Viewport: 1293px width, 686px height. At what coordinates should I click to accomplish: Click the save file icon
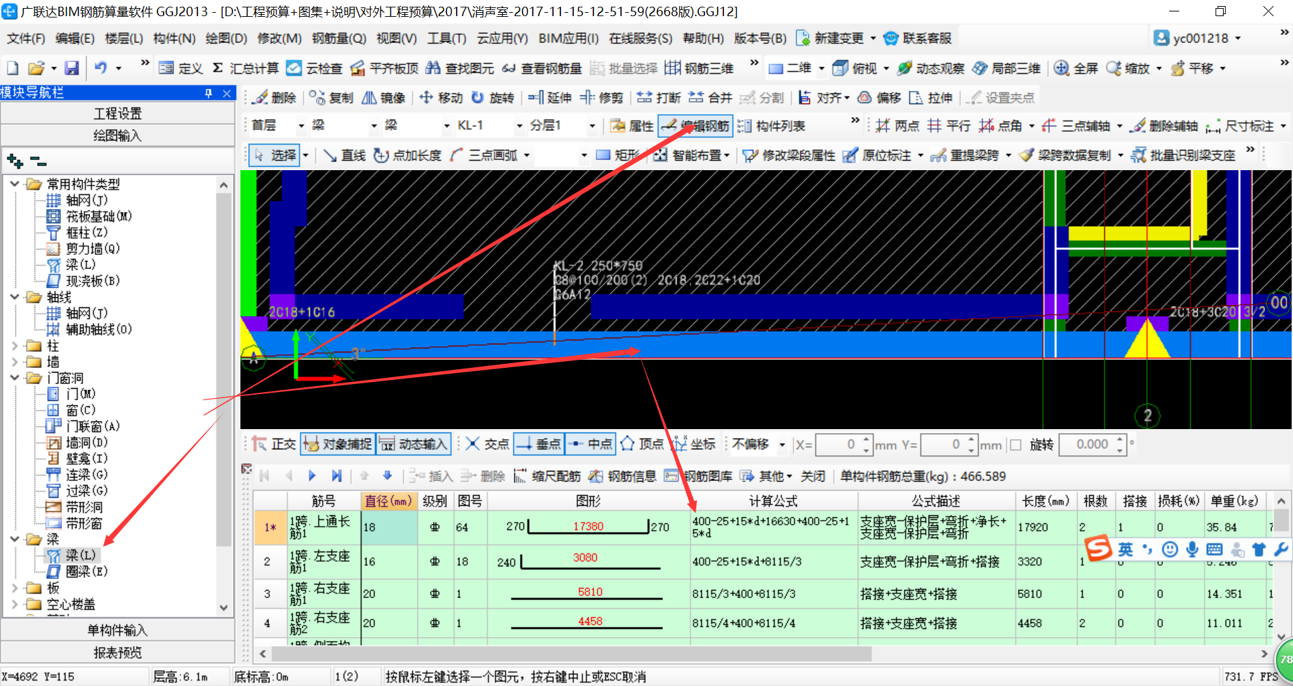click(x=71, y=68)
